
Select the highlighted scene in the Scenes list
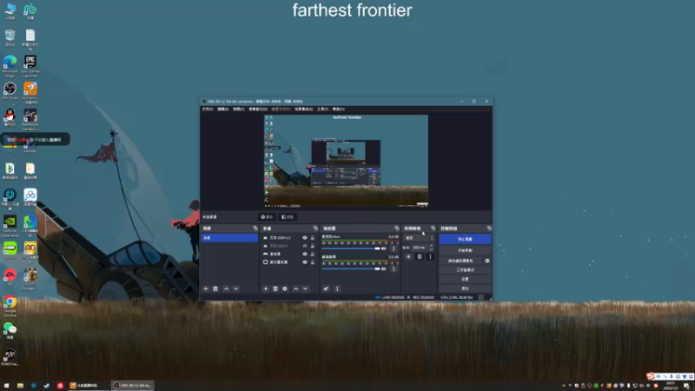point(229,238)
